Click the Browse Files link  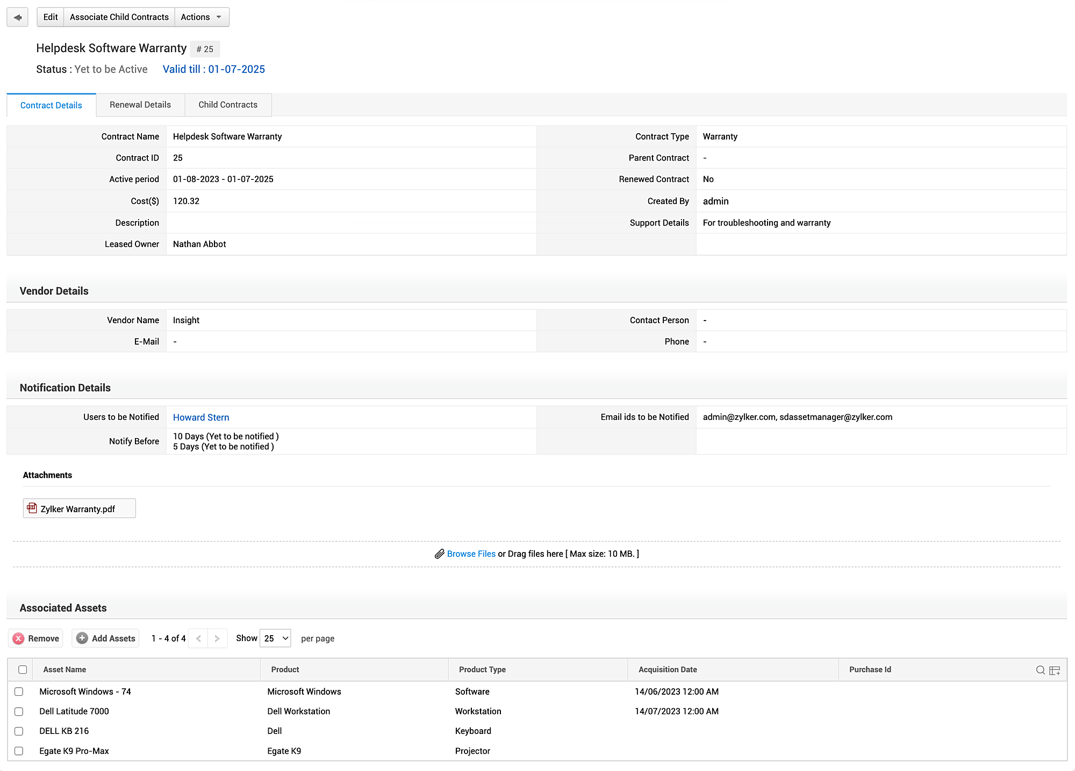471,554
